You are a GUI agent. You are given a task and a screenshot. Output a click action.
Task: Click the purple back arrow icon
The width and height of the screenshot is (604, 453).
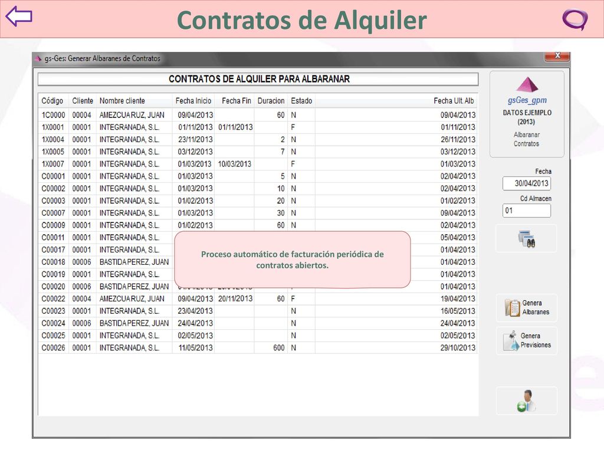point(19,17)
